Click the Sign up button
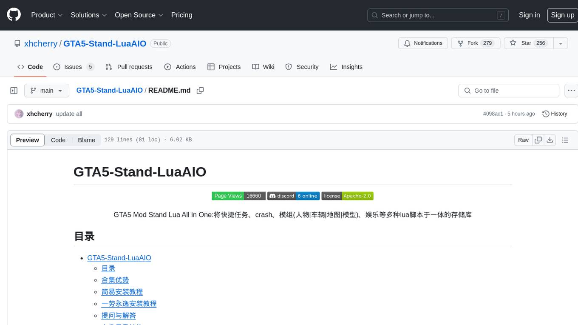The height and width of the screenshot is (325, 578). click(x=562, y=15)
